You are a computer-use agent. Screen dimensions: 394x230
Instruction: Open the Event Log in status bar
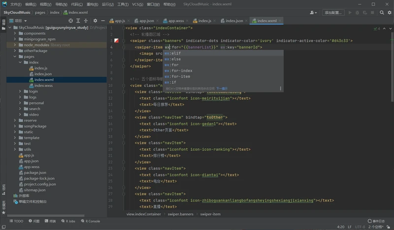tap(376, 221)
